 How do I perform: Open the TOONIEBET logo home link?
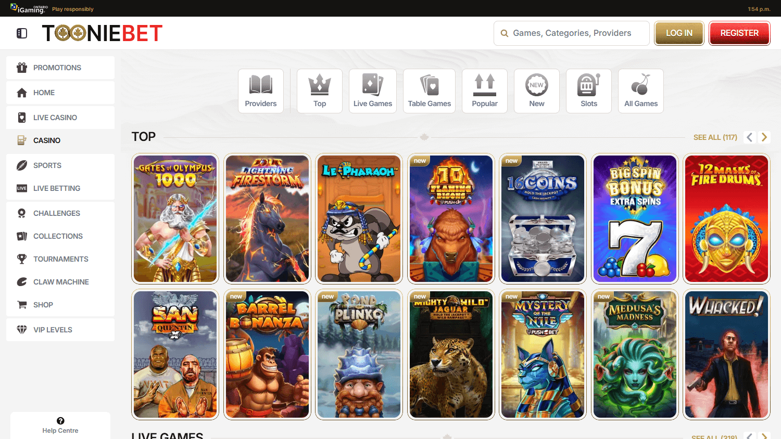(x=102, y=33)
